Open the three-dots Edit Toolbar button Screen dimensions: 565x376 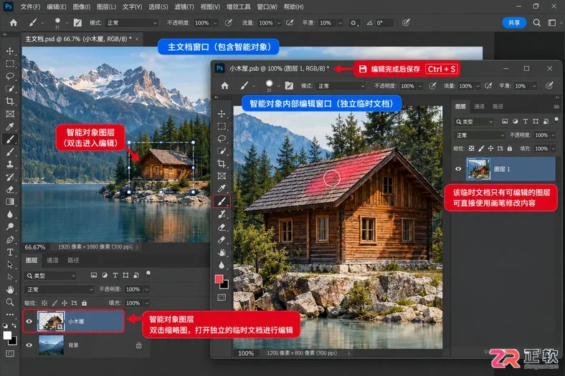[10, 314]
